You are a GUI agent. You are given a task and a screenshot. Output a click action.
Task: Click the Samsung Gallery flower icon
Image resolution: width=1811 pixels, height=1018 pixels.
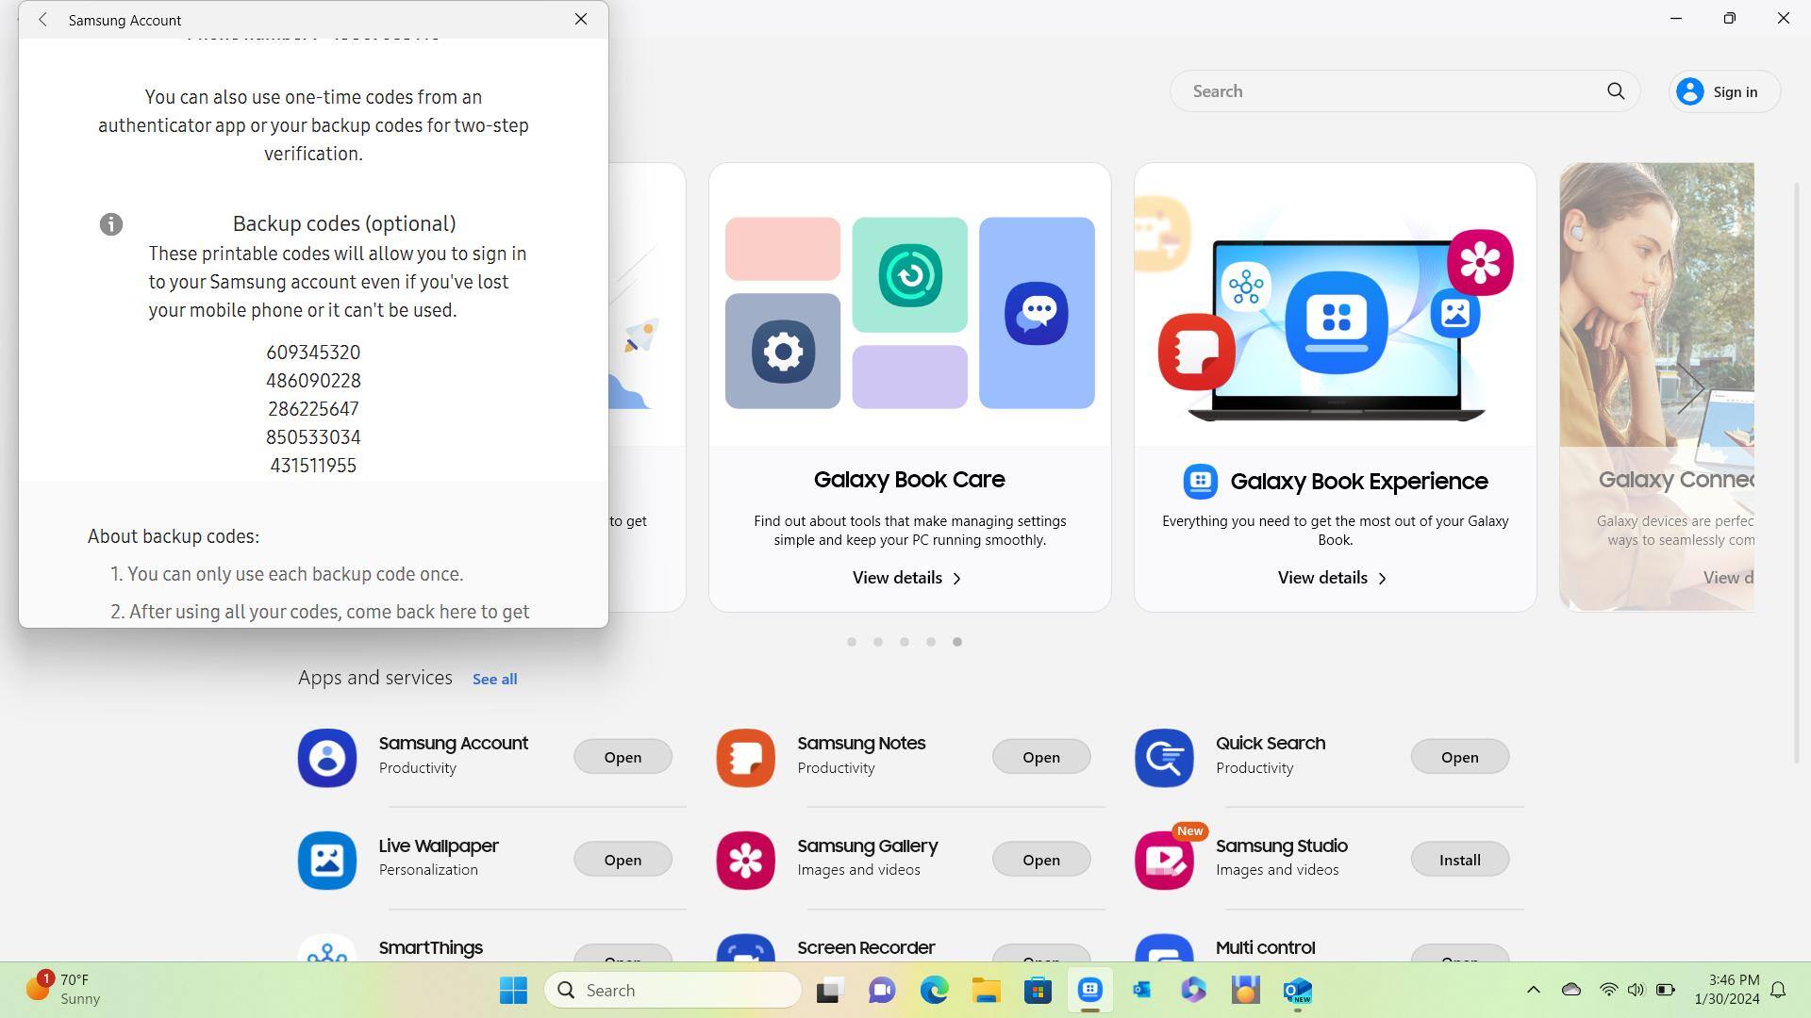point(745,860)
